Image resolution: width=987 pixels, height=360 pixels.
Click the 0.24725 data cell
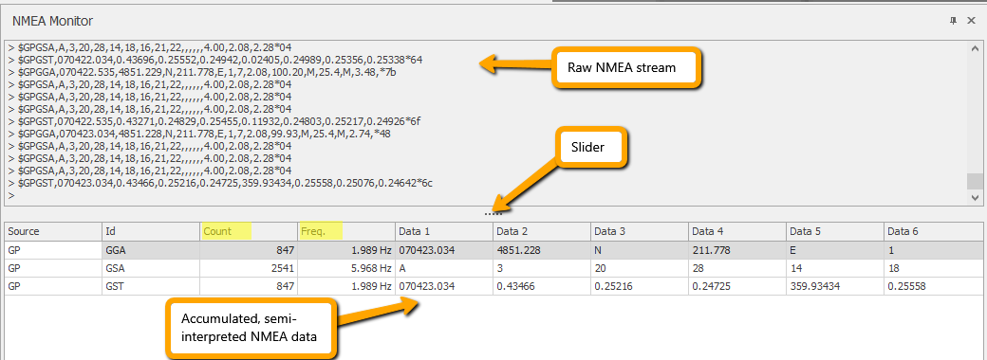(x=737, y=286)
